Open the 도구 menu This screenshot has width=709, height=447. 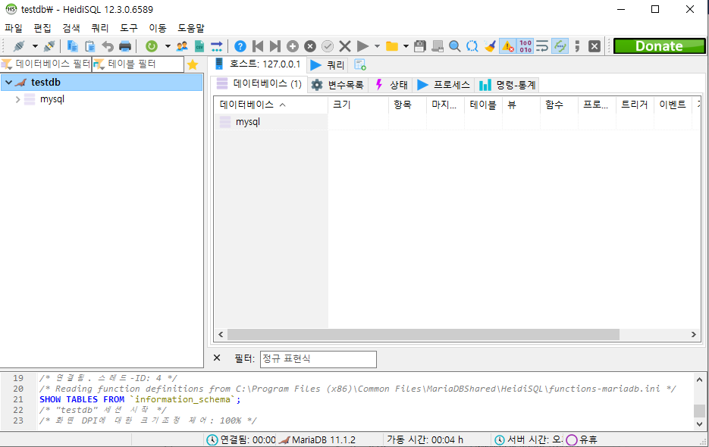[129, 28]
